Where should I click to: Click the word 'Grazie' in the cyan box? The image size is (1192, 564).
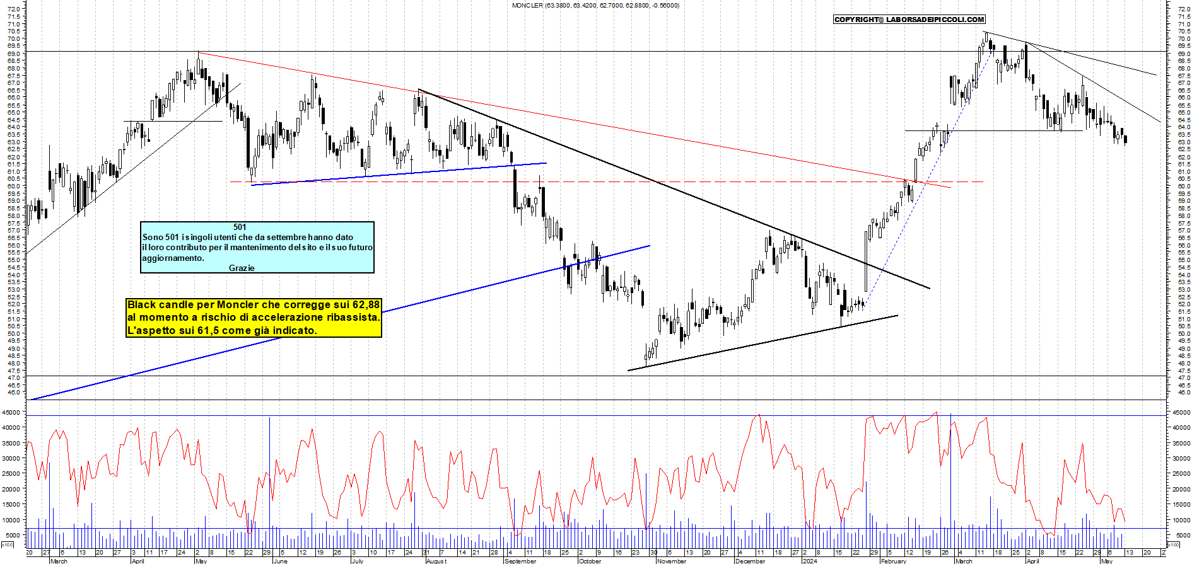tap(242, 268)
